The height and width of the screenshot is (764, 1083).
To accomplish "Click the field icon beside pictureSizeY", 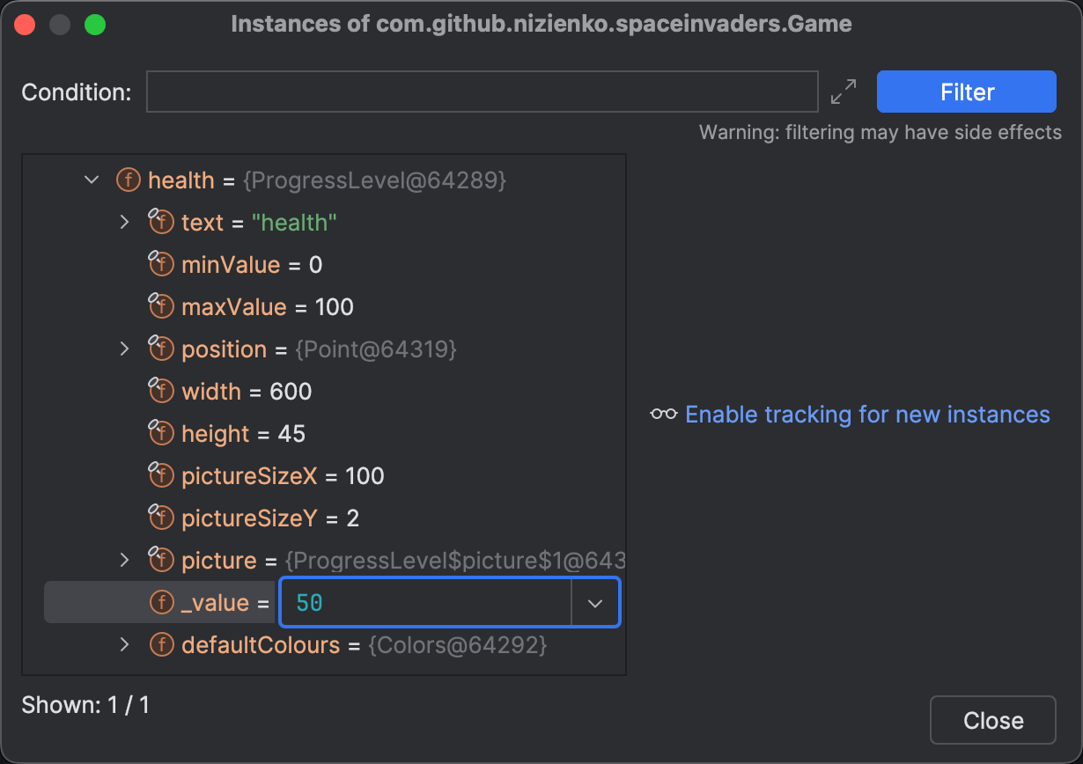I will (x=161, y=518).
